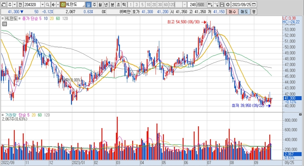Switch to the 월 monthly chart tab
The height and width of the screenshot is (166, 304).
pyautogui.click(x=100, y=5)
